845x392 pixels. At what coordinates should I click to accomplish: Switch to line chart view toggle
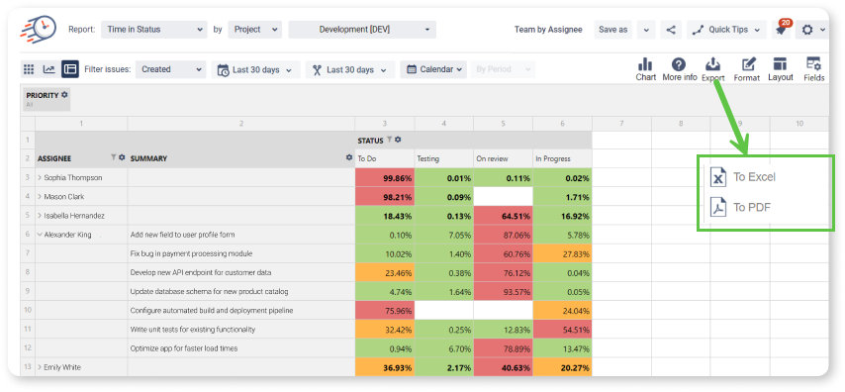pos(49,69)
